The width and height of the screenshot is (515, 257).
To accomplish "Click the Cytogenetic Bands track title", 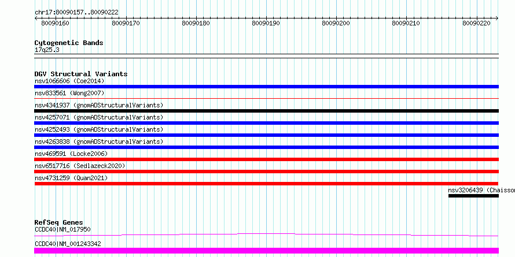I will click(x=69, y=43).
